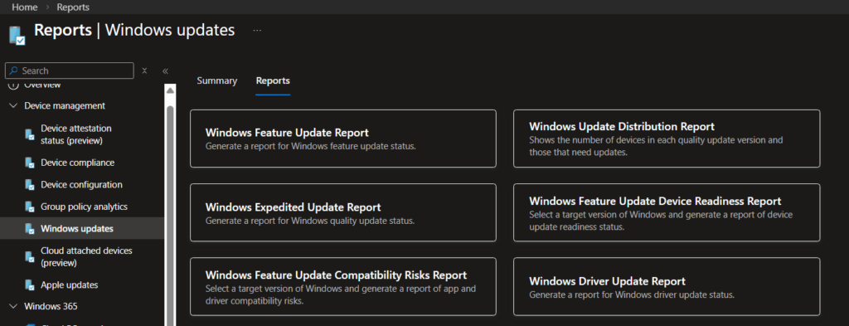Clear the sidebar search with X
The height and width of the screenshot is (326, 849).
click(144, 71)
